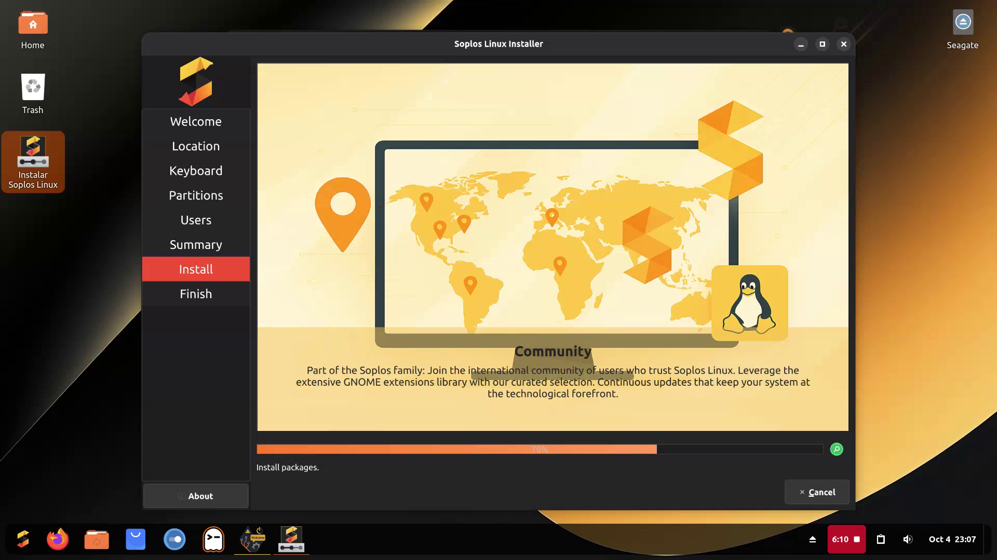Show installation log via green magnifier icon

(837, 449)
